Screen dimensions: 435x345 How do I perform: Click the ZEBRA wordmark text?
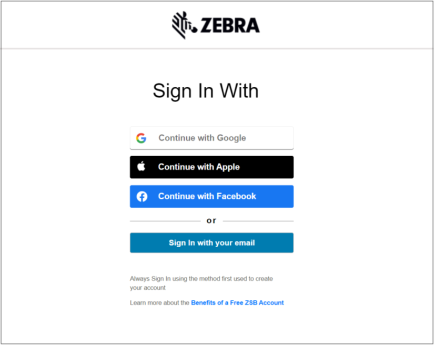(229, 24)
